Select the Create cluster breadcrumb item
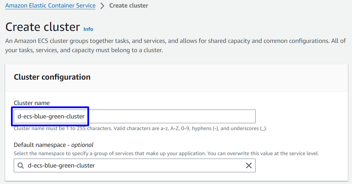This screenshot has height=184, width=352. coord(129,5)
